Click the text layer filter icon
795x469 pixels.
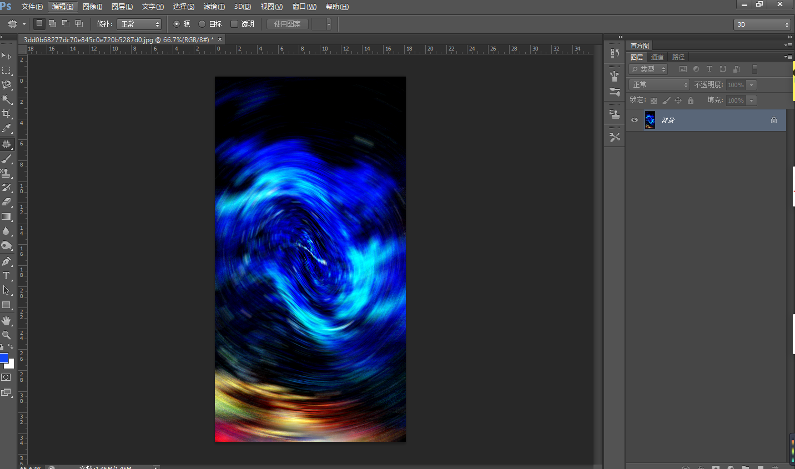pyautogui.click(x=709, y=69)
